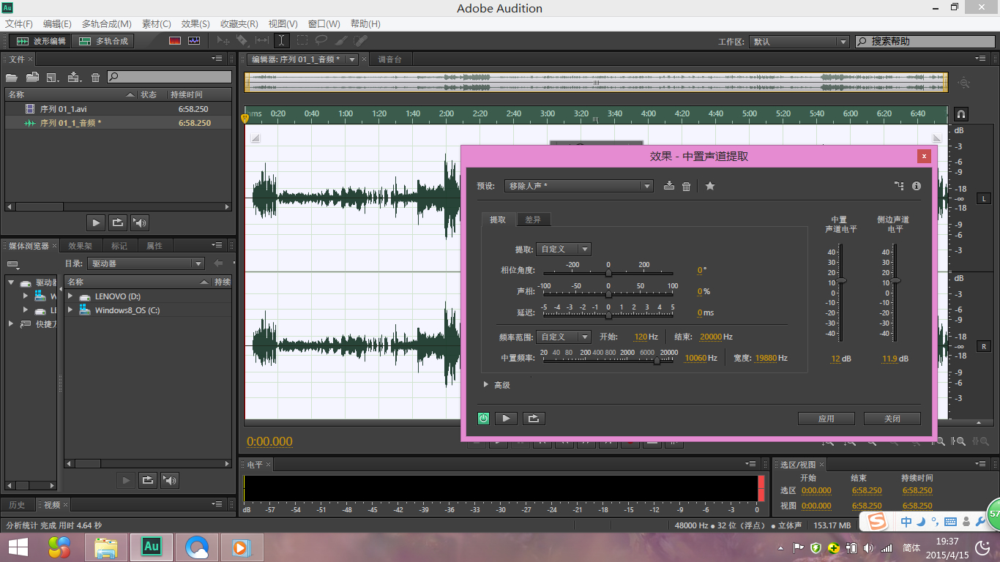The width and height of the screenshot is (1000, 562).
Task: Show the spectral frequency display
Action: pyautogui.click(x=175, y=41)
